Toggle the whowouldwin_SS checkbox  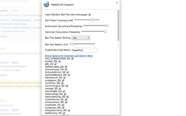(66, 102)
